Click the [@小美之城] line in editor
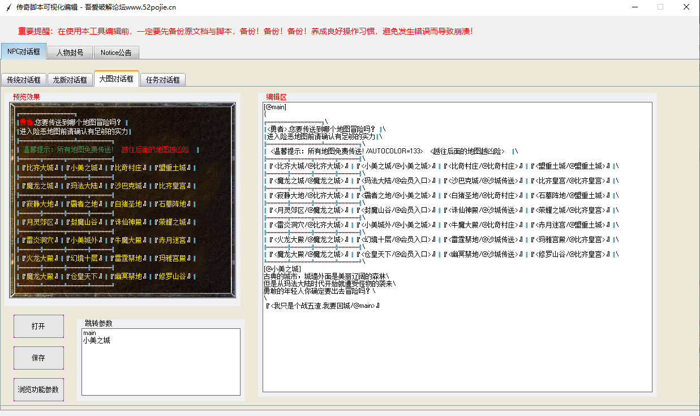 click(x=283, y=268)
